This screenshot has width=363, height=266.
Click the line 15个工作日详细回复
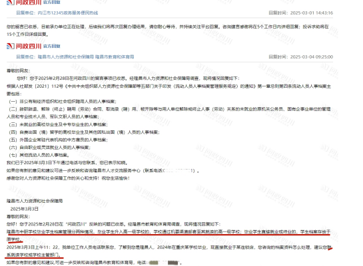click(x=27, y=34)
